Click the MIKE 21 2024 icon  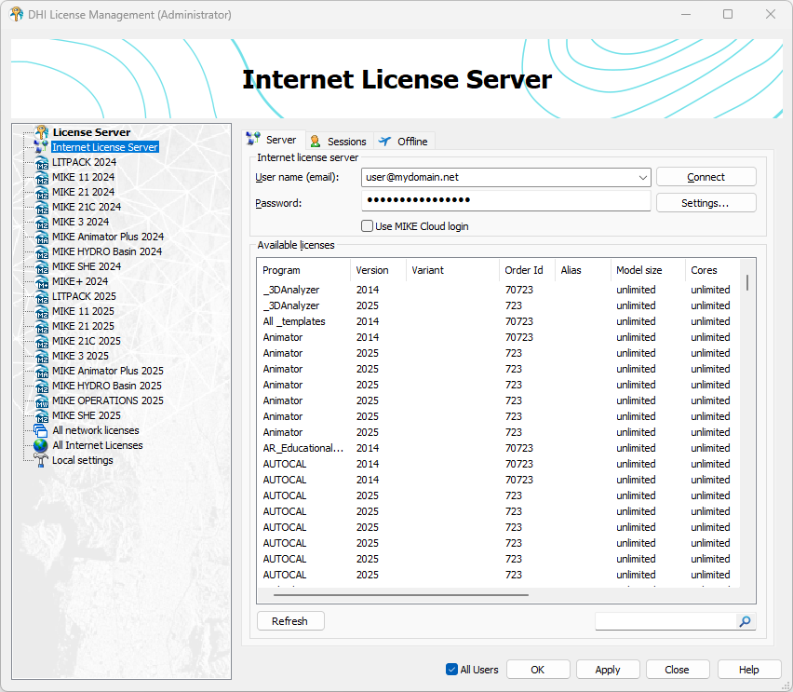click(42, 193)
